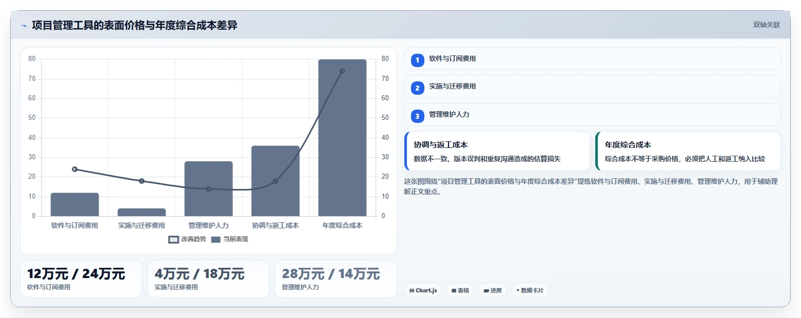Image resolution: width=801 pixels, height=318 pixels.
Task: Click the line point at 年度综合成本 peak
Action: coord(342,71)
